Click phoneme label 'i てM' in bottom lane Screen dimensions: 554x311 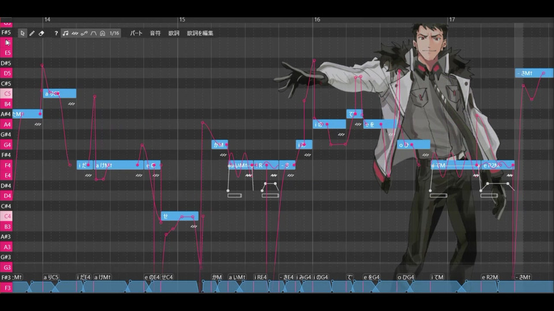437,277
